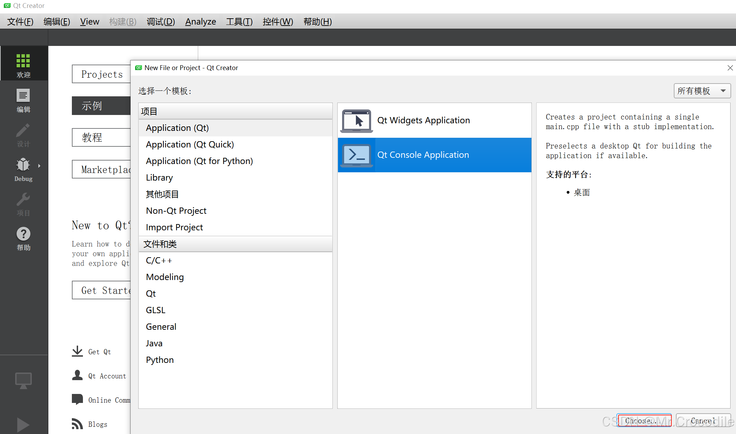Open the Analyze menu

[x=200, y=22]
